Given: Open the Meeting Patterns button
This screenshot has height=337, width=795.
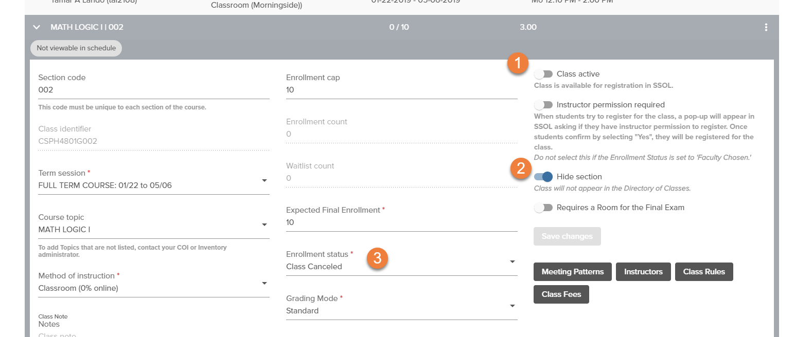Looking at the screenshot, I should pyautogui.click(x=573, y=272).
